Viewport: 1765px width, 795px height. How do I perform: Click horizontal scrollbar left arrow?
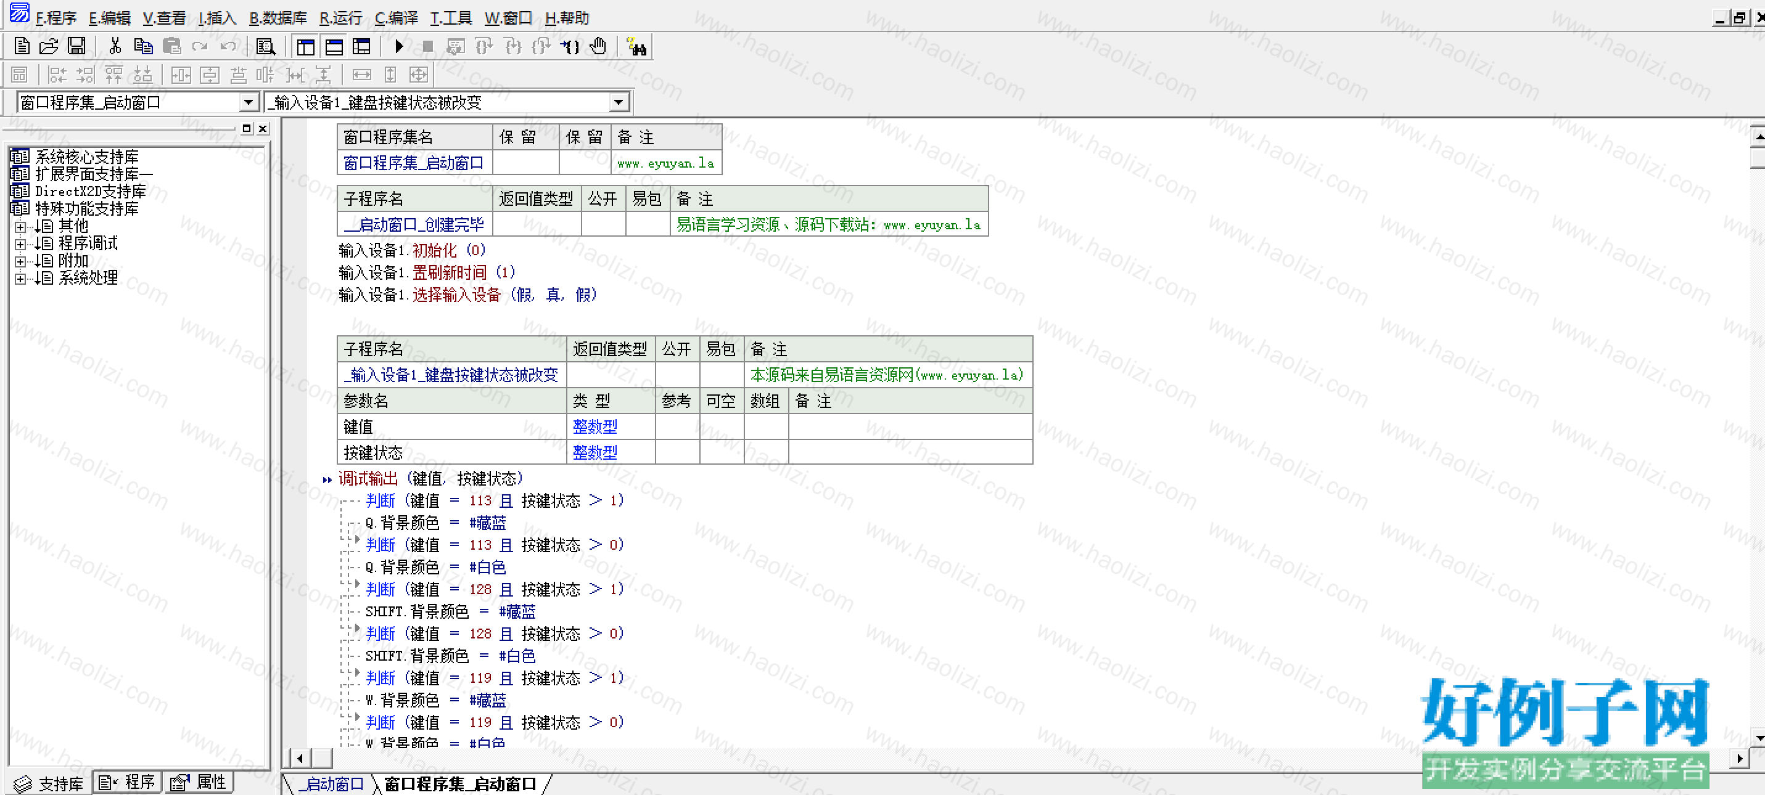pyautogui.click(x=300, y=758)
